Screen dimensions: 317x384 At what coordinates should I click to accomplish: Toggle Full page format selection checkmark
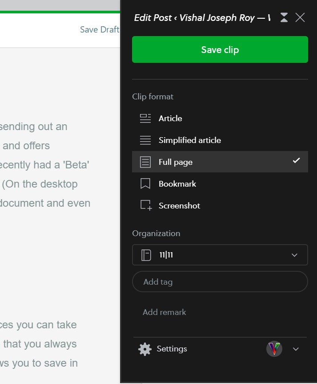(296, 162)
